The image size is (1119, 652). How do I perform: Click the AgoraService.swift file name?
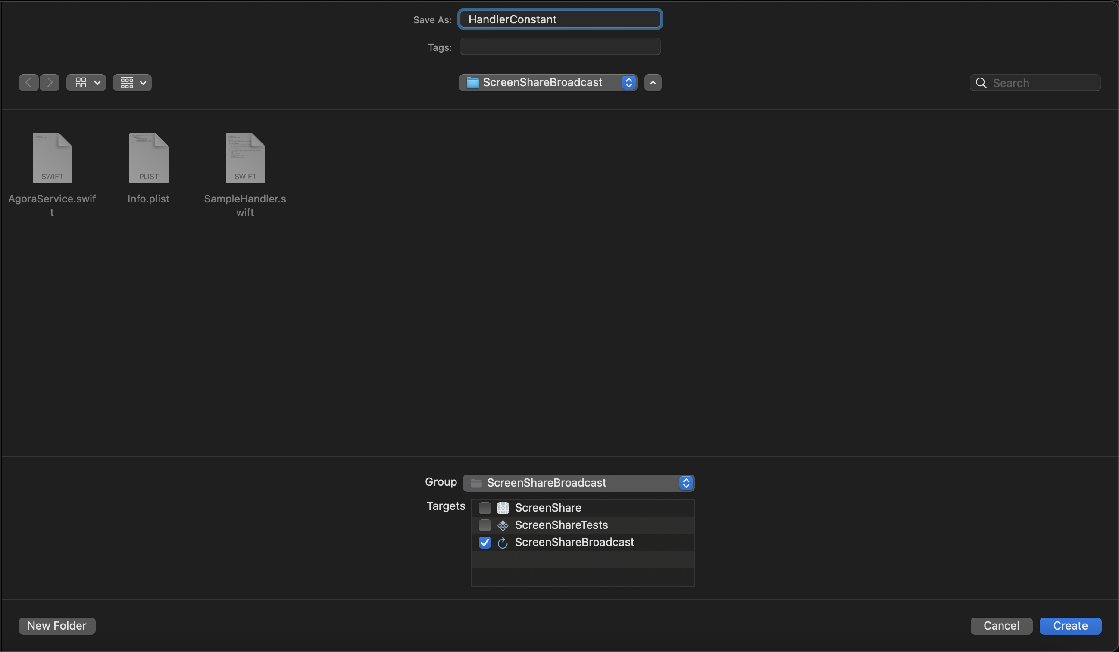(52, 205)
